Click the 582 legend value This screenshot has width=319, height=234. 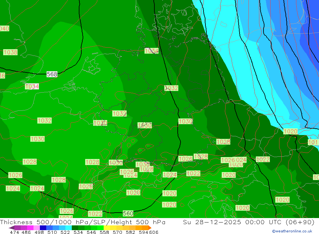pos(130,232)
